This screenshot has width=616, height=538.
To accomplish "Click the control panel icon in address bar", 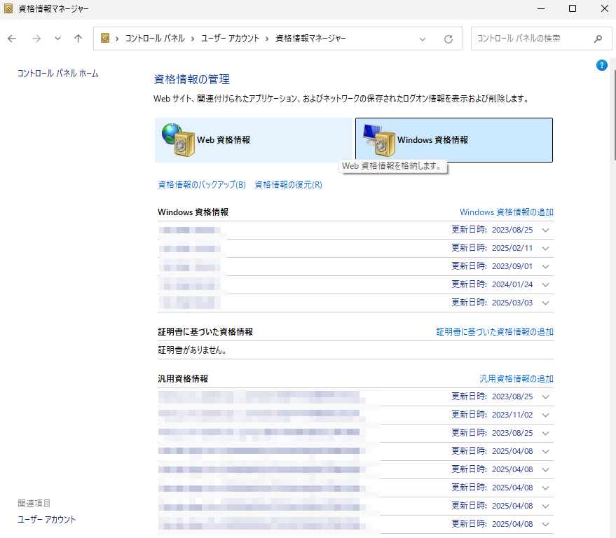I will tap(105, 39).
